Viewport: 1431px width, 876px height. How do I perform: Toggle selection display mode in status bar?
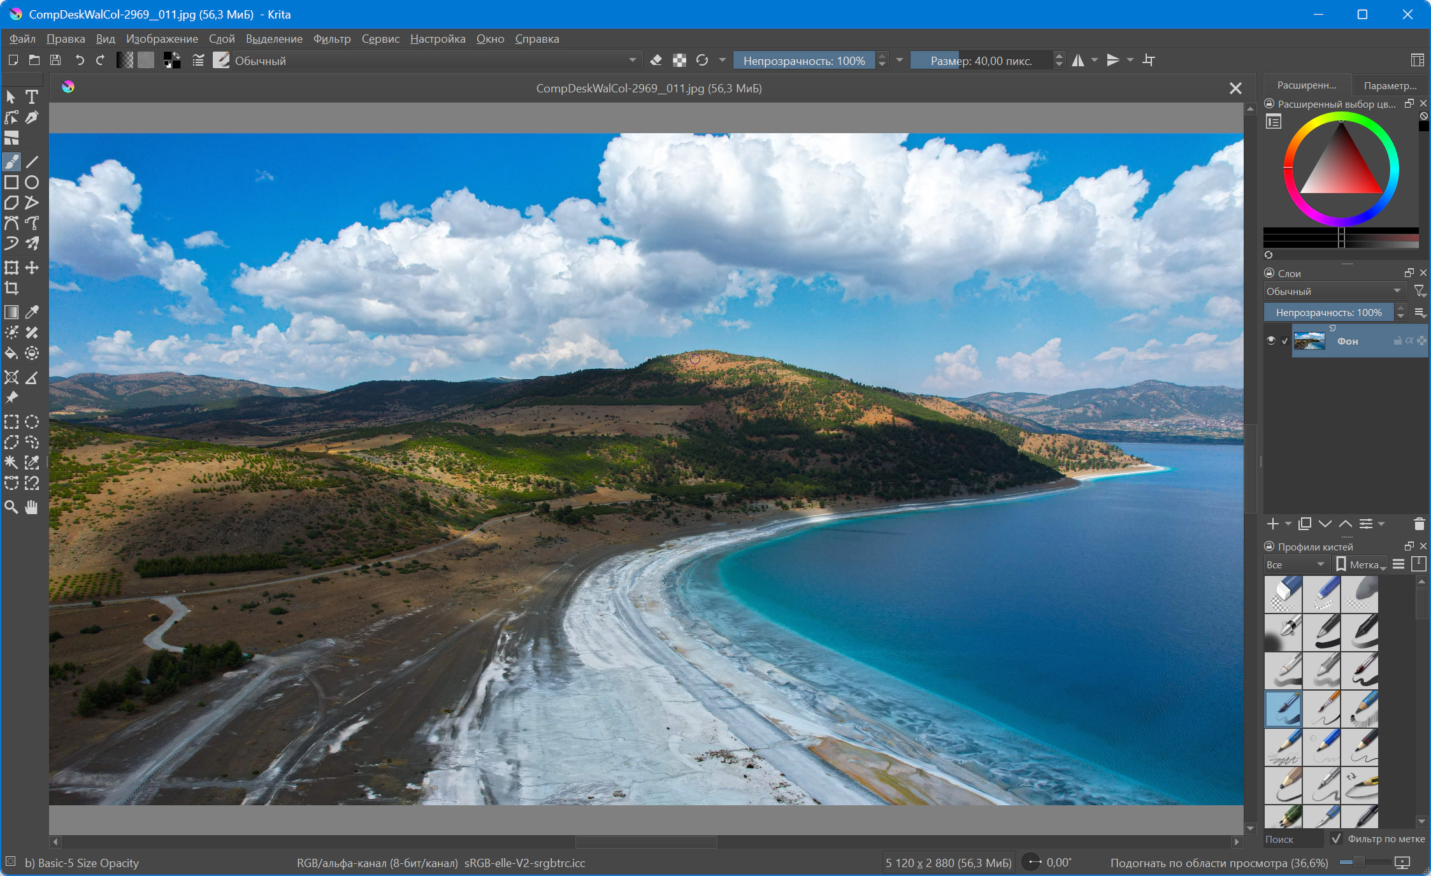[10, 862]
